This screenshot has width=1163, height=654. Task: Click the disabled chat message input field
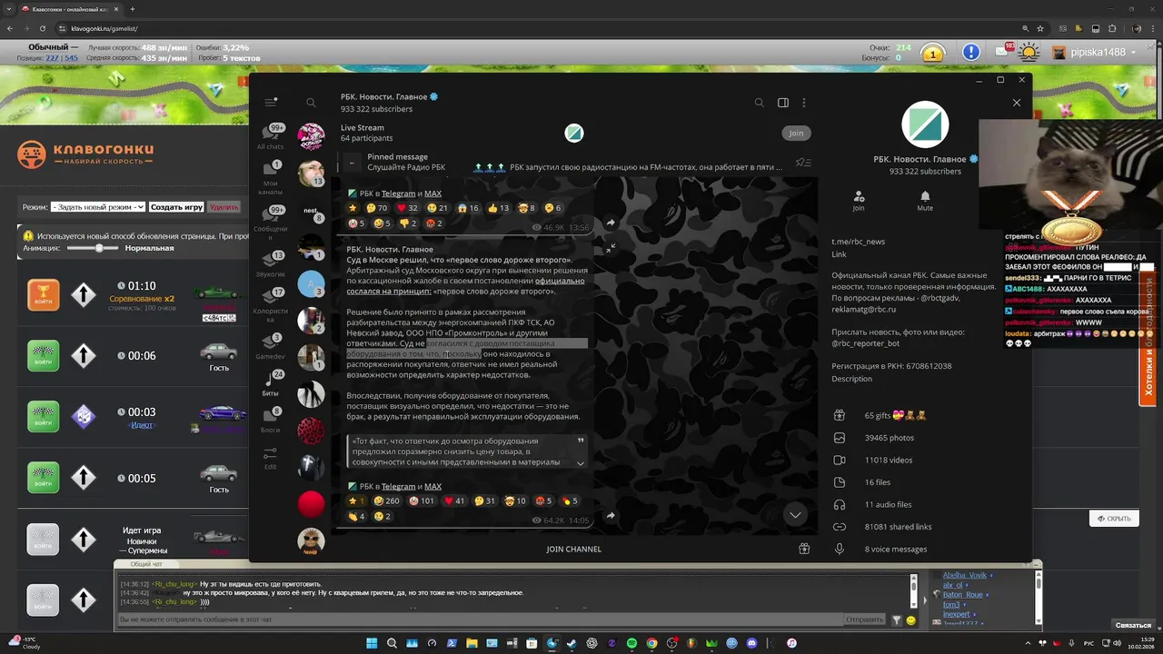click(480, 619)
